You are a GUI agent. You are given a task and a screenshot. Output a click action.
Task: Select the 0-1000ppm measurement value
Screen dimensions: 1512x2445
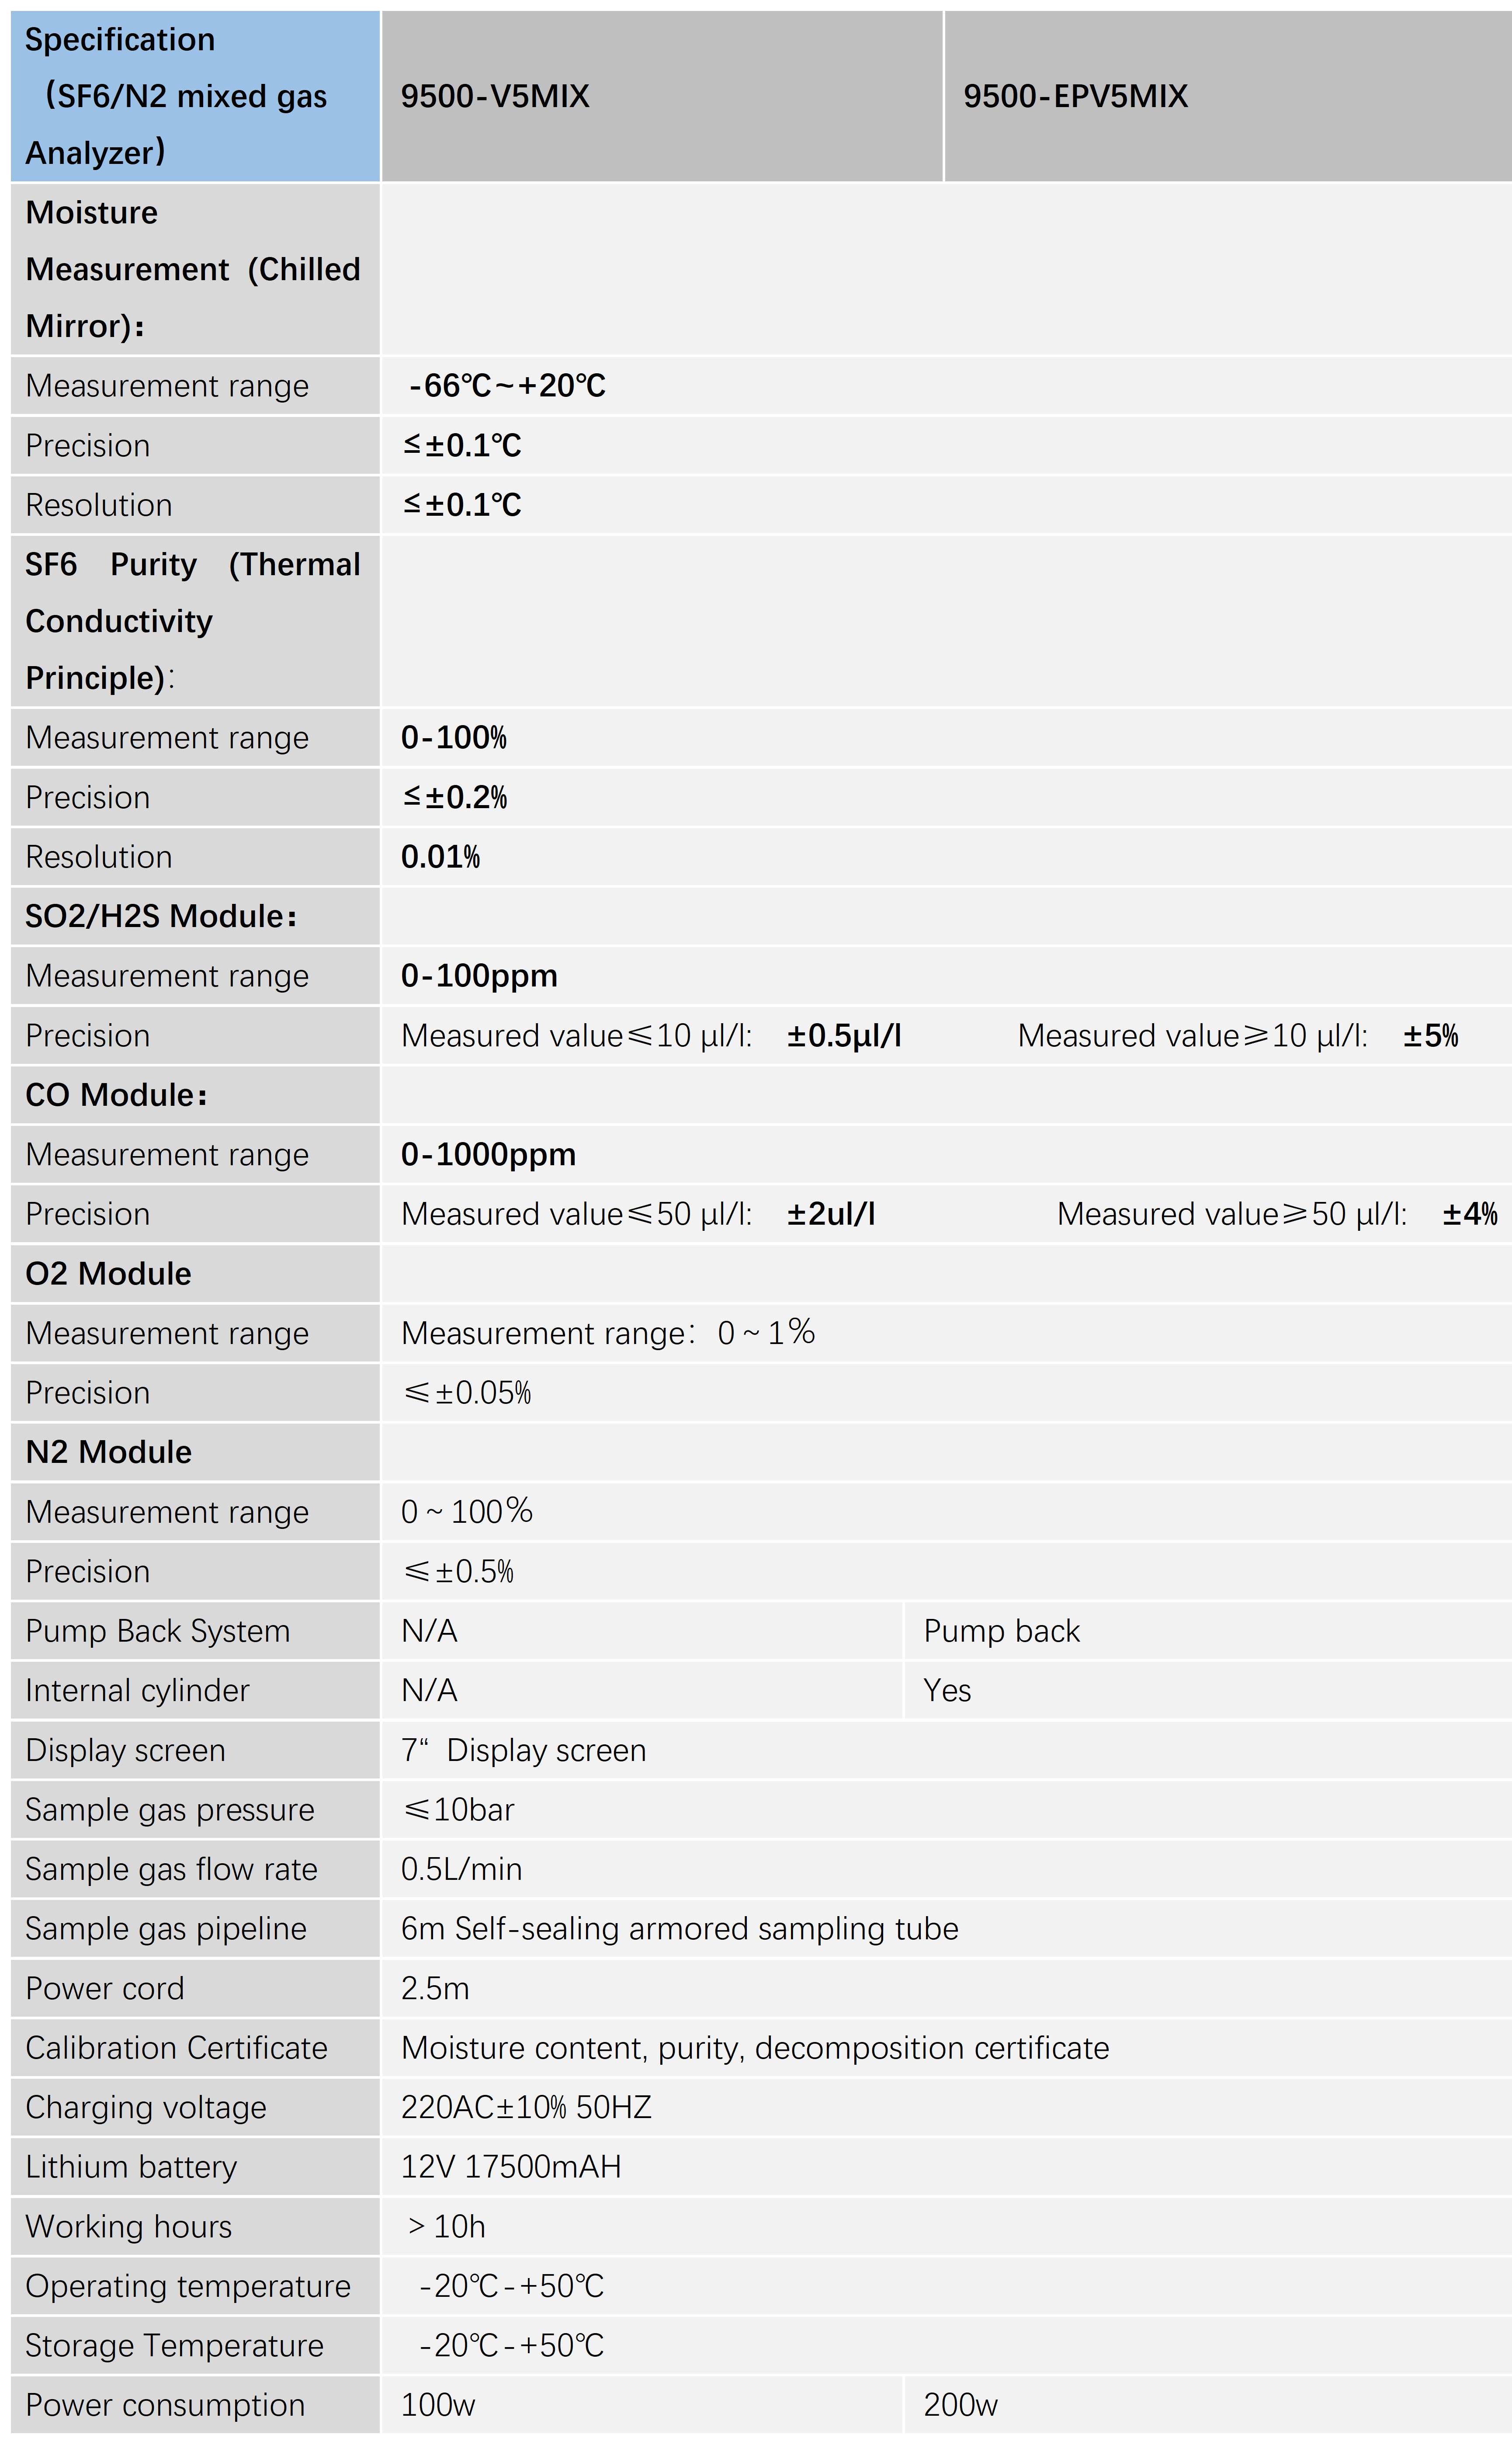click(x=488, y=1155)
